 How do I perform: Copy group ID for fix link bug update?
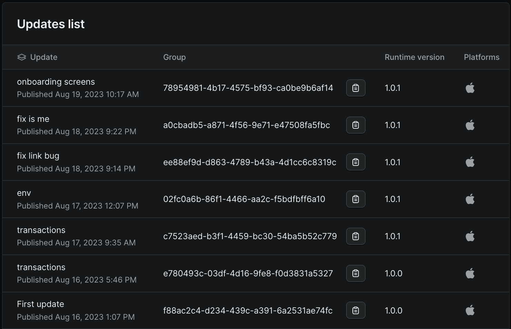(355, 162)
